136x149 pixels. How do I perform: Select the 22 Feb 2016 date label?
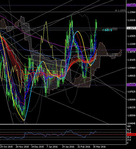pyautogui.click(x=84, y=147)
